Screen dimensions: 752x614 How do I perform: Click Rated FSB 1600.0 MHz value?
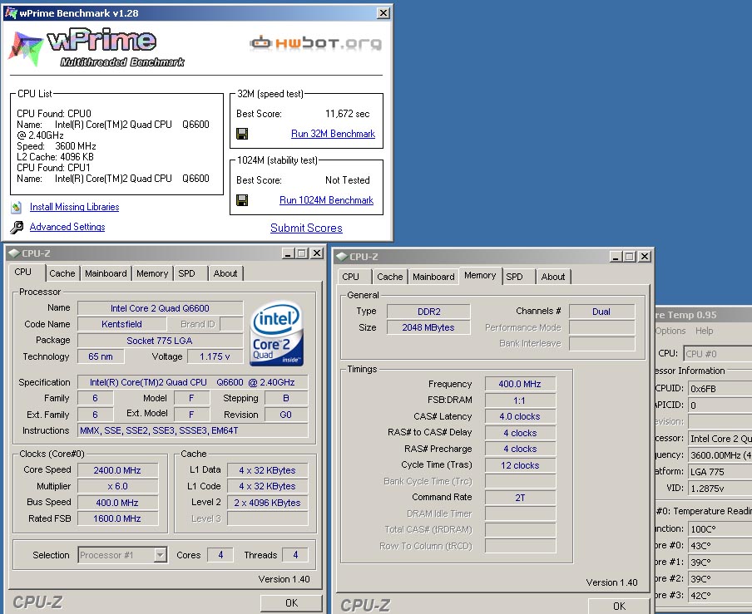coord(117,518)
